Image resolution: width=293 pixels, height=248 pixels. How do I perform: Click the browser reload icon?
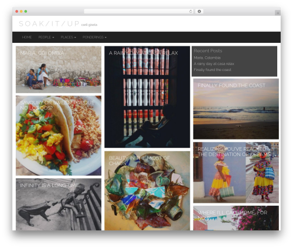(x=190, y=12)
